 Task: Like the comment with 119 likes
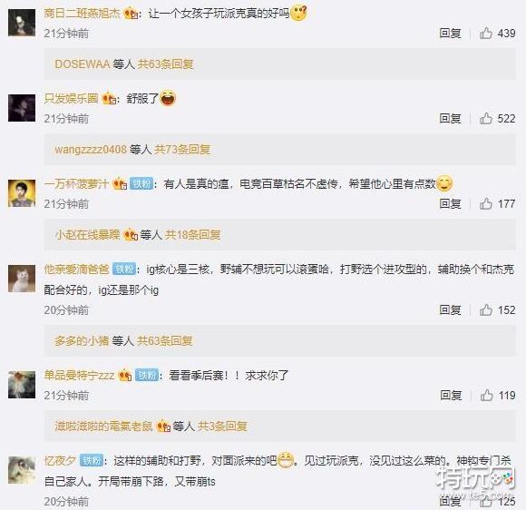coord(486,395)
